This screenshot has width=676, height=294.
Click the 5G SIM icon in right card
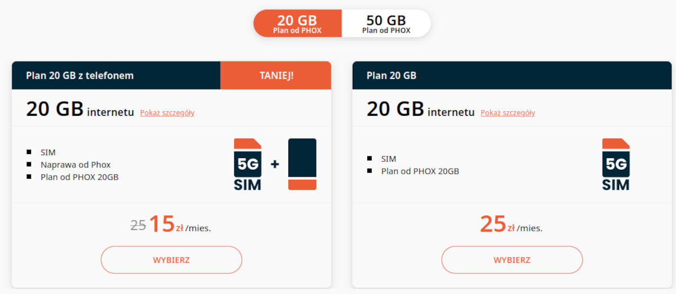[616, 164]
